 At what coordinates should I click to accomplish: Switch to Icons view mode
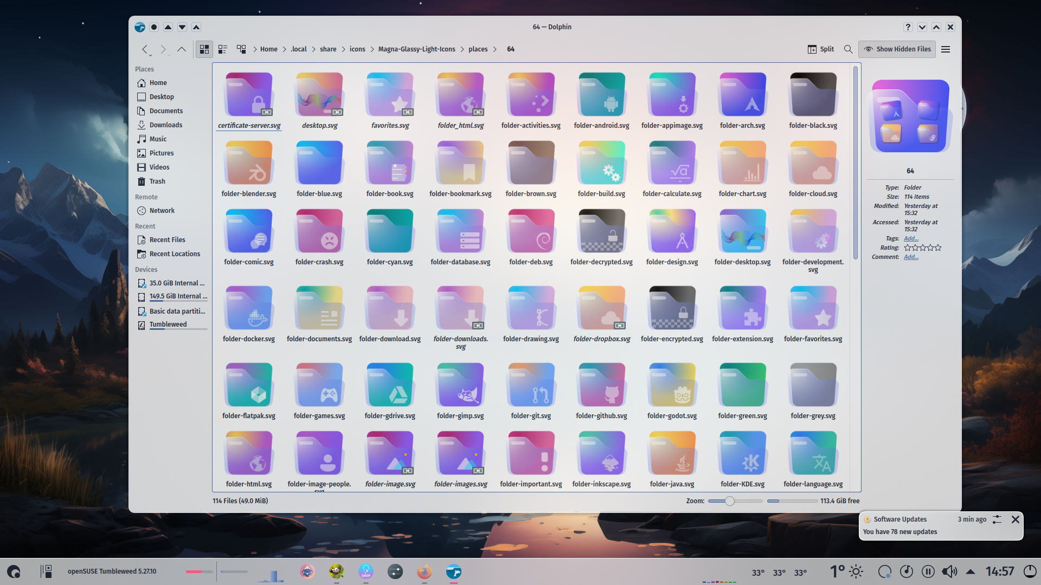204,49
